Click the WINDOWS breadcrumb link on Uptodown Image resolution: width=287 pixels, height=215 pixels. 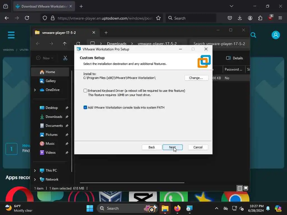point(8,50)
